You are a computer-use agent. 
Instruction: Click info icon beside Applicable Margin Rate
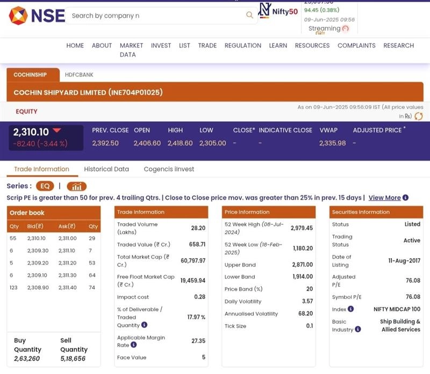133,345
